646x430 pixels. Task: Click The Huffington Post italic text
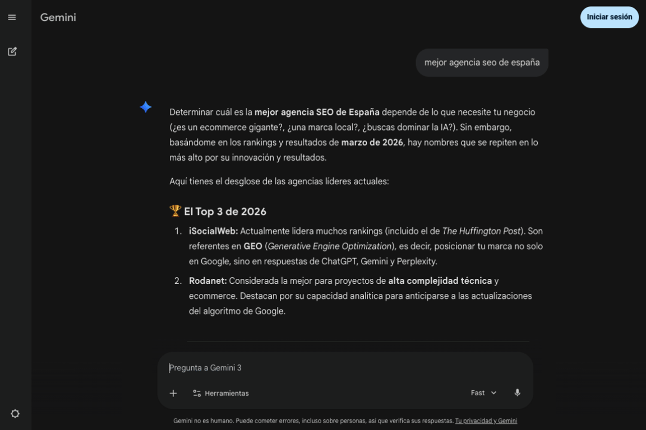point(481,231)
